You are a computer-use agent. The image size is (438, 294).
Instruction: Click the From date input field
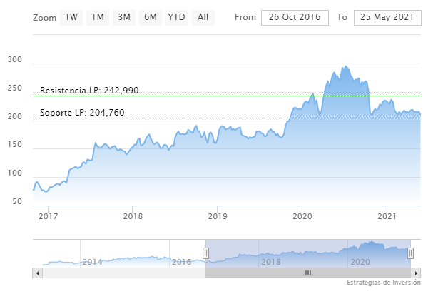(295, 16)
